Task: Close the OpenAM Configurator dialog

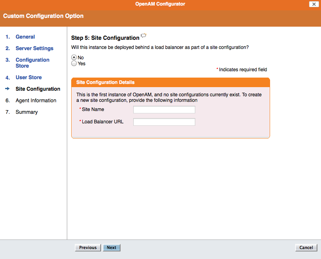Action: pyautogui.click(x=314, y=4)
